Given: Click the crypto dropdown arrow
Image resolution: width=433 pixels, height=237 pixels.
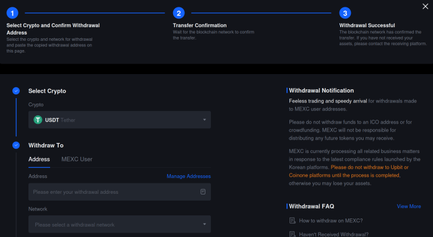Looking at the screenshot, I should [204, 120].
